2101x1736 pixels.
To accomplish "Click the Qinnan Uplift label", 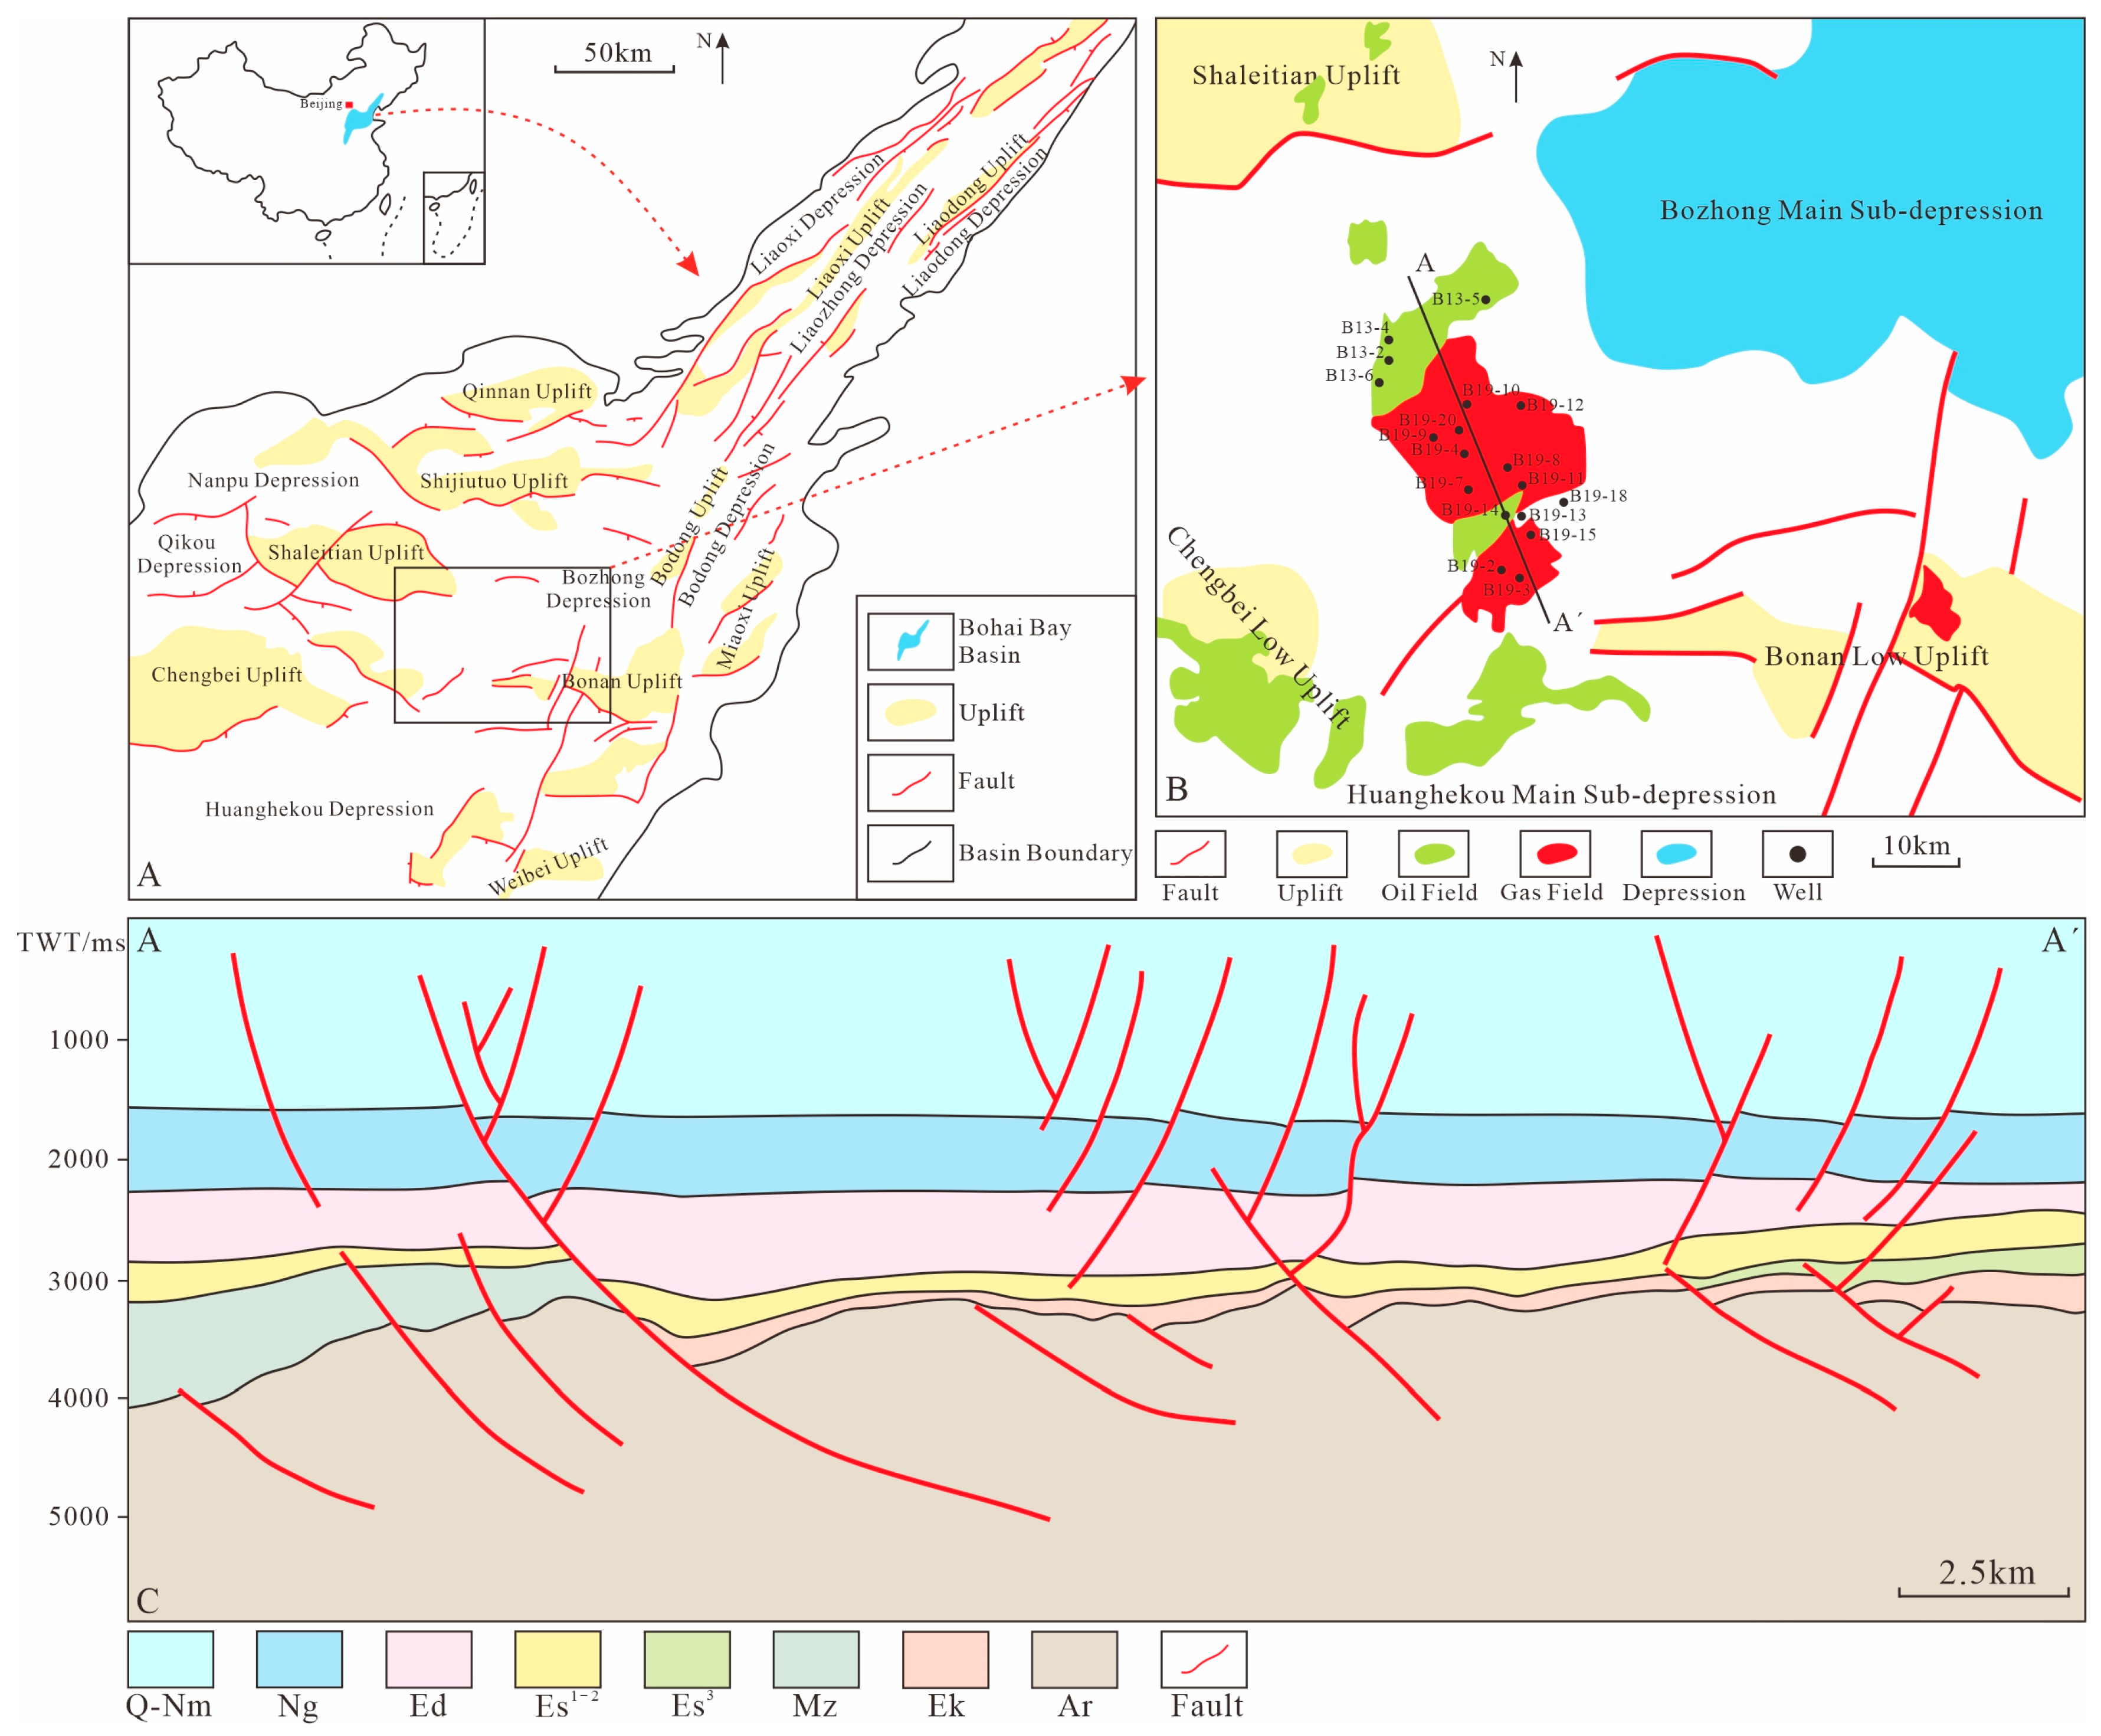I will (x=526, y=391).
